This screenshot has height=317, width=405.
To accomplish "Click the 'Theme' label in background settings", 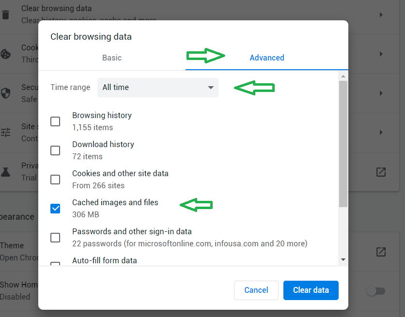I will point(12,245).
